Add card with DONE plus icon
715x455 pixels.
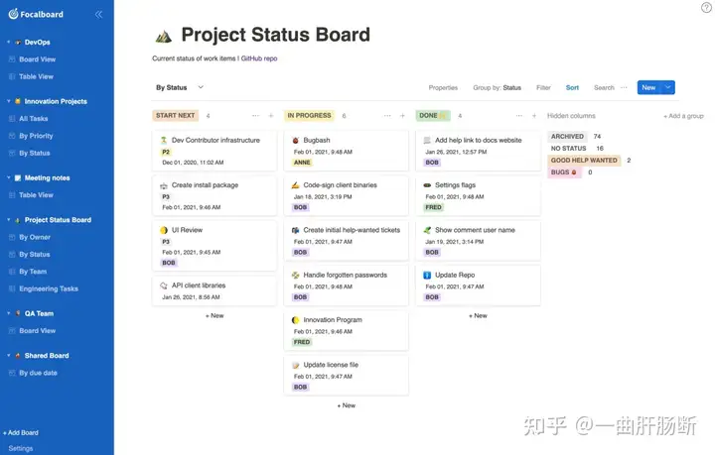[534, 116]
